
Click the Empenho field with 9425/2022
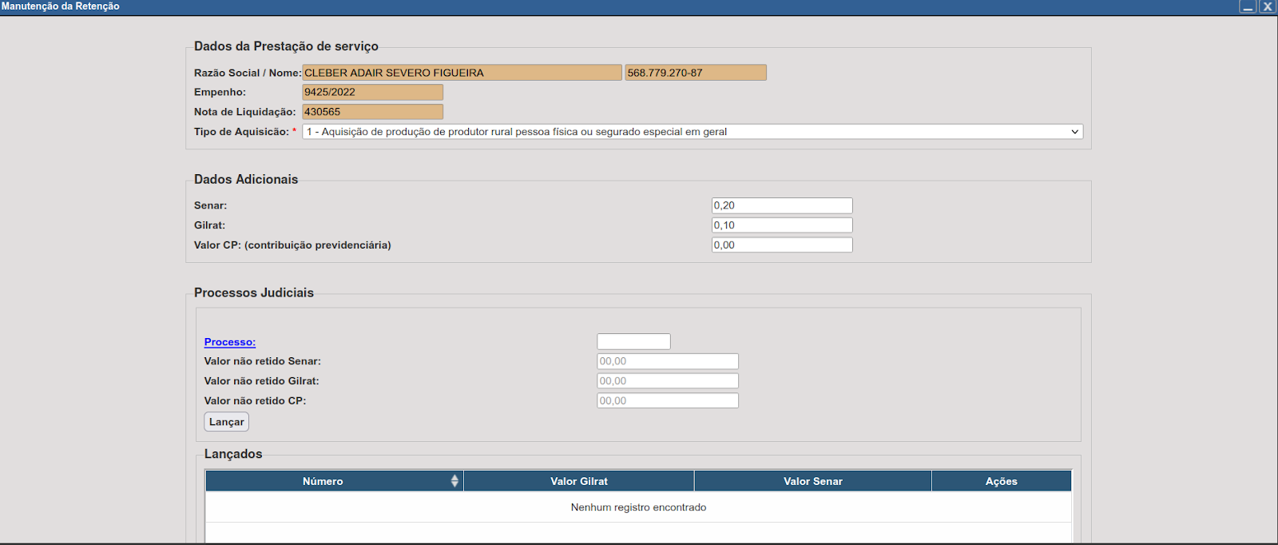372,92
